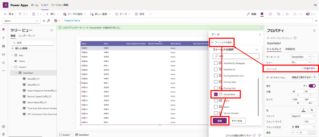Open the フォント Segoe UI dropdown

click(x=303, y=116)
